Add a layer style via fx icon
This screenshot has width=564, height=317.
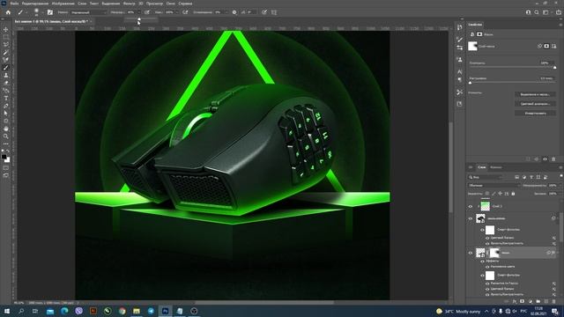pyautogui.click(x=515, y=301)
